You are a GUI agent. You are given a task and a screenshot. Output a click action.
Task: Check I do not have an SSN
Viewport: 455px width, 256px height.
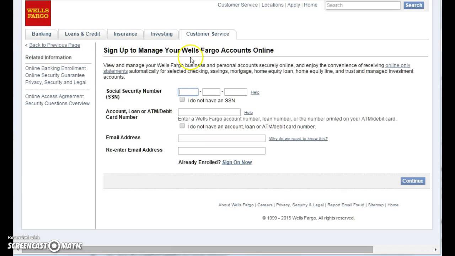pyautogui.click(x=182, y=100)
